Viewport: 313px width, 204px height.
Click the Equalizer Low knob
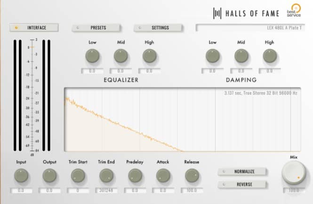click(x=92, y=56)
